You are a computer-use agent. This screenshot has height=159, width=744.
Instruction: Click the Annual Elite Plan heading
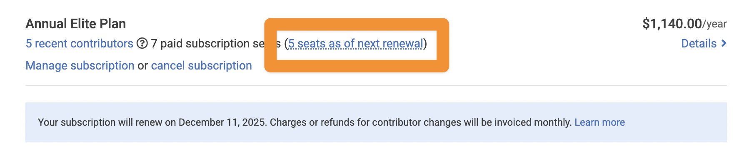(76, 24)
